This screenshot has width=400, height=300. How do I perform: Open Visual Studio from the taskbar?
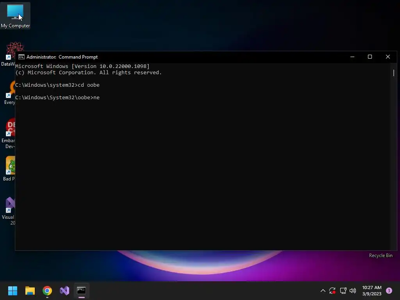point(64,291)
